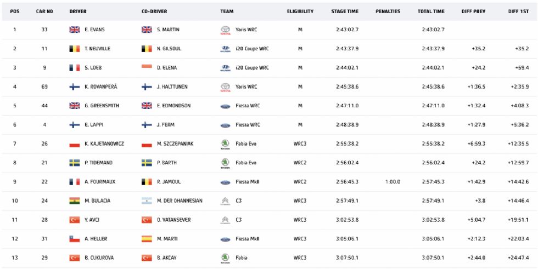Click the 1:00.0 penalty for Fourmaux
The image size is (538, 269).
(393, 182)
